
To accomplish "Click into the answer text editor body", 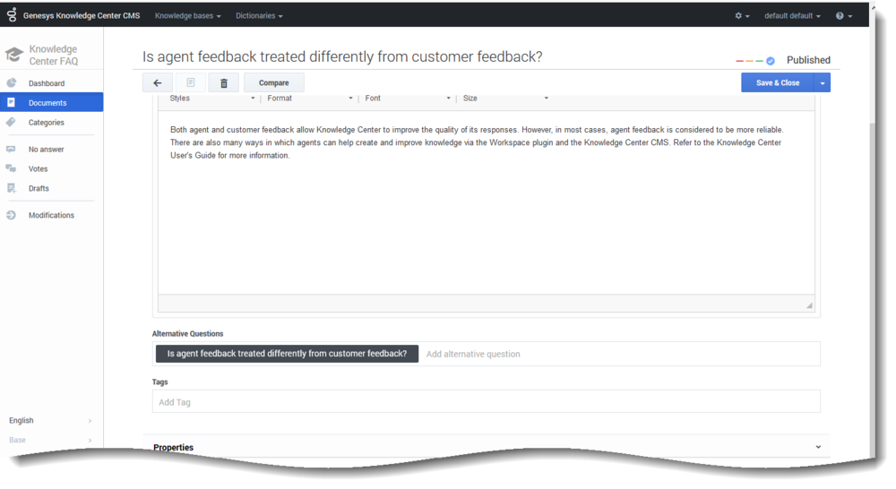I will click(x=487, y=202).
